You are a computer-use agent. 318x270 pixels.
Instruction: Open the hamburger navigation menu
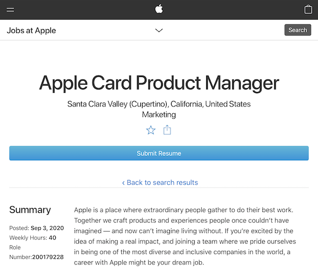pos(10,9)
